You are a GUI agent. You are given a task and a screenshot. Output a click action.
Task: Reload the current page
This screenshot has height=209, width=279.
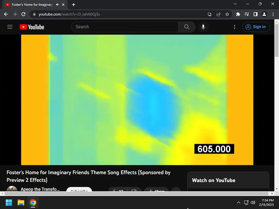pos(23,14)
